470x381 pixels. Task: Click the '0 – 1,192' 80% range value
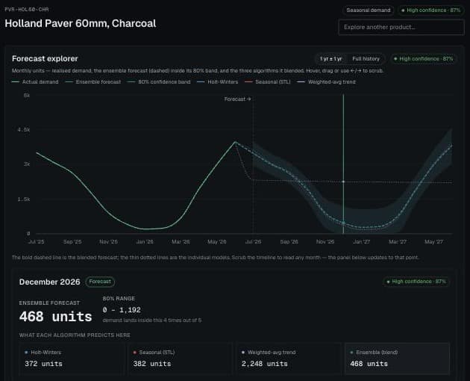click(x=122, y=310)
